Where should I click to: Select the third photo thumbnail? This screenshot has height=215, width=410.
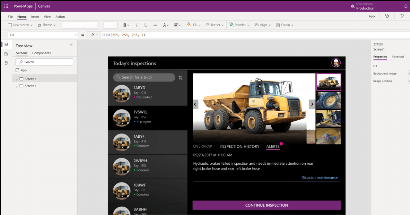(x=328, y=118)
